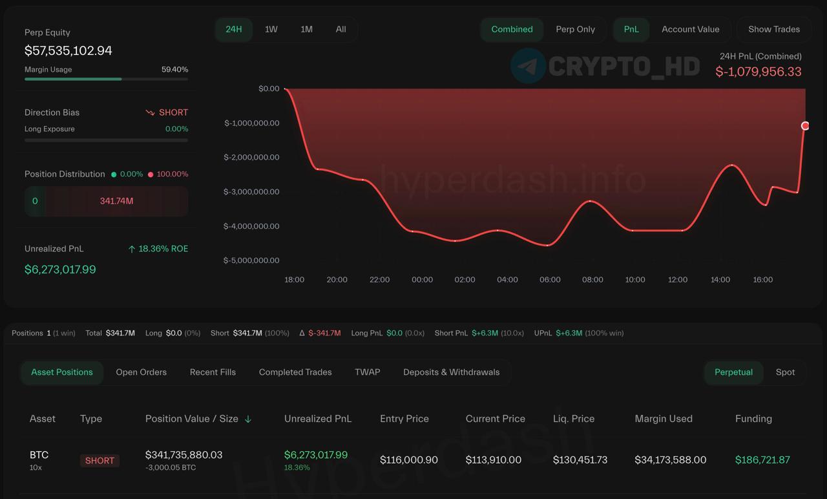Click the red current-value marker on chart
The width and height of the screenshot is (827, 499).
tap(805, 126)
